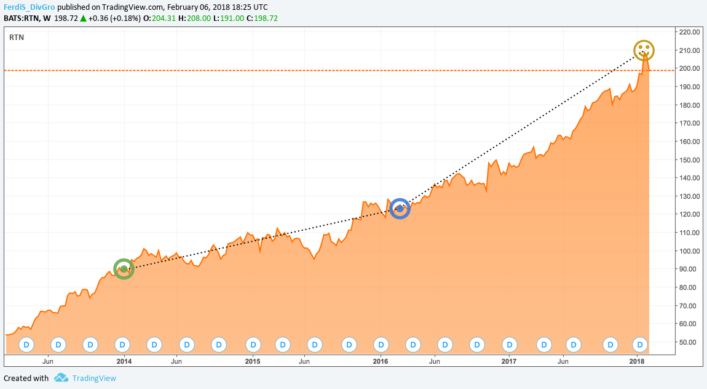Click last D dividend marker before 2017
The image size is (707, 389).
[x=477, y=345]
